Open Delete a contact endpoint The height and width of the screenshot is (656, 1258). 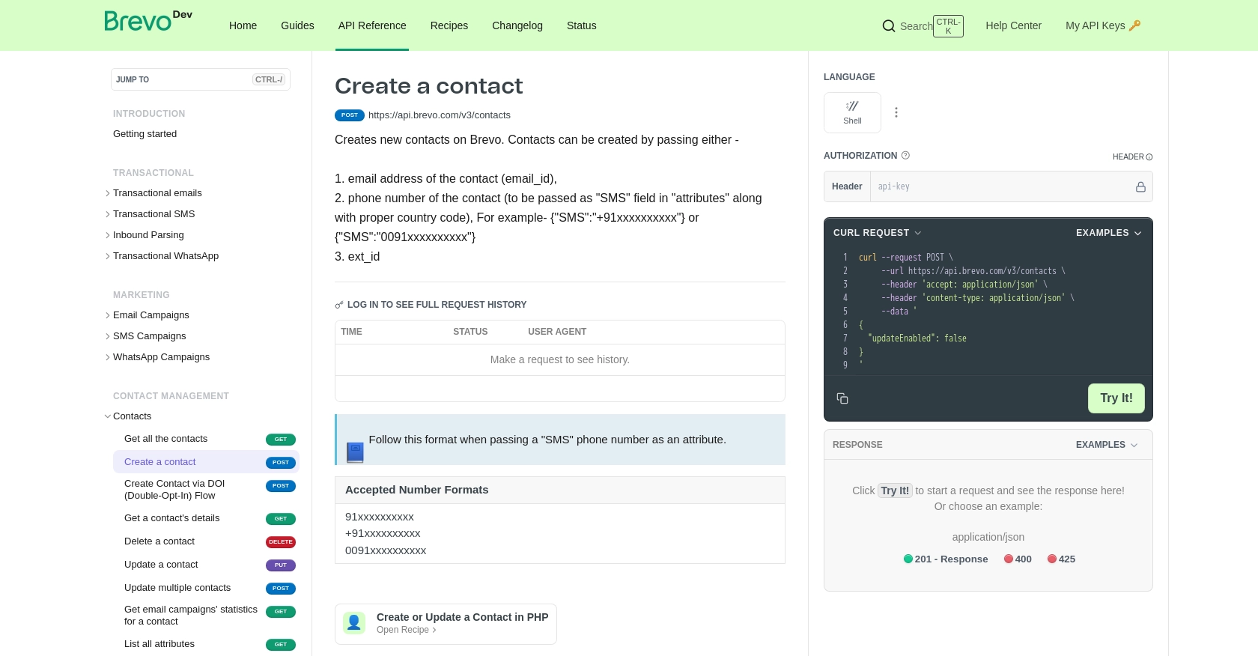click(x=159, y=541)
